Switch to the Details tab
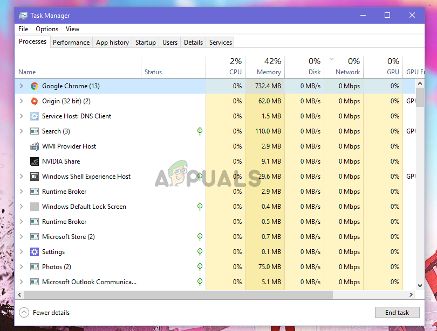 click(193, 42)
